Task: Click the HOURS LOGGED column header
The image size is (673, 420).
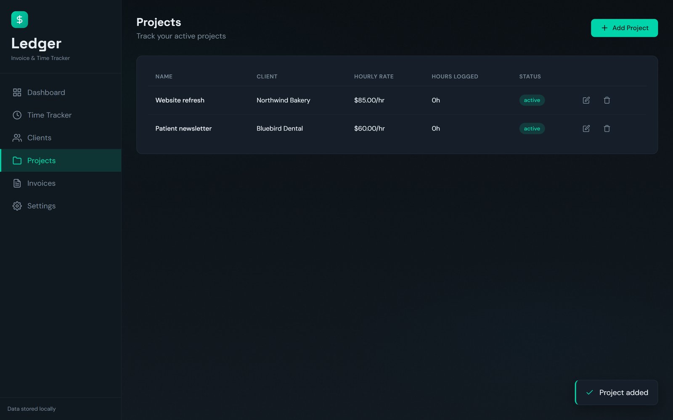Action: pos(455,76)
